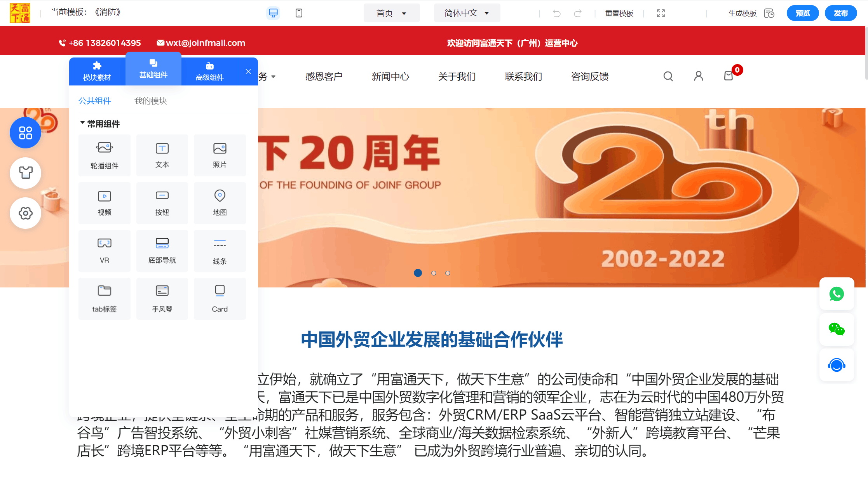Click the blue 发布 button
The width and height of the screenshot is (868, 479).
tap(841, 13)
